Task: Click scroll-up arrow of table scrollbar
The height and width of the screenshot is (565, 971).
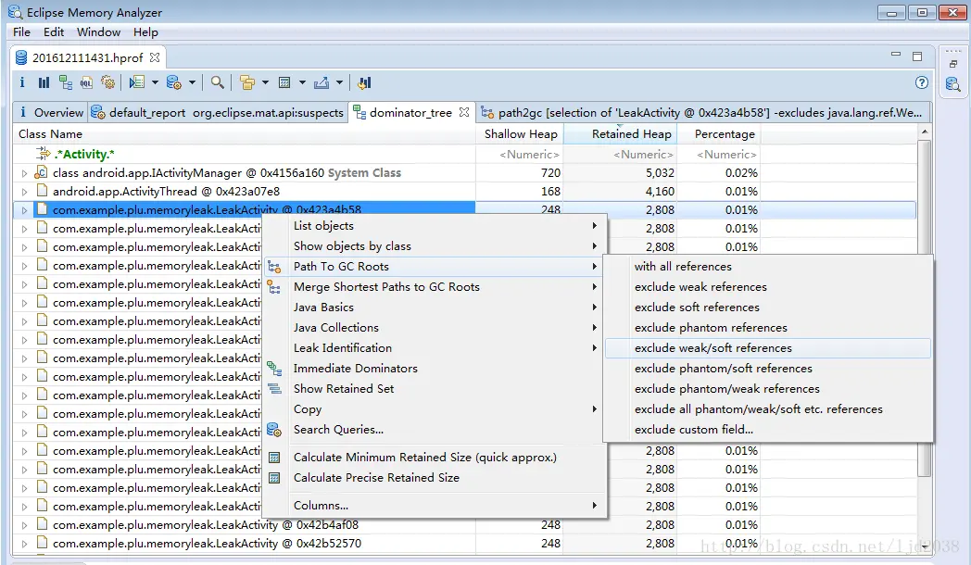Action: (x=924, y=132)
